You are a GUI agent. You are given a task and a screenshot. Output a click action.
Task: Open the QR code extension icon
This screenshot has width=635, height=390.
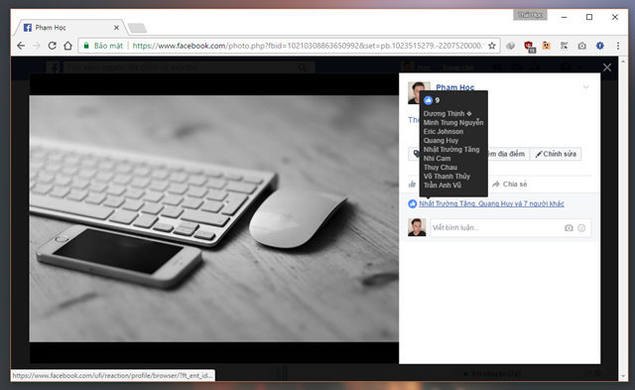click(564, 46)
